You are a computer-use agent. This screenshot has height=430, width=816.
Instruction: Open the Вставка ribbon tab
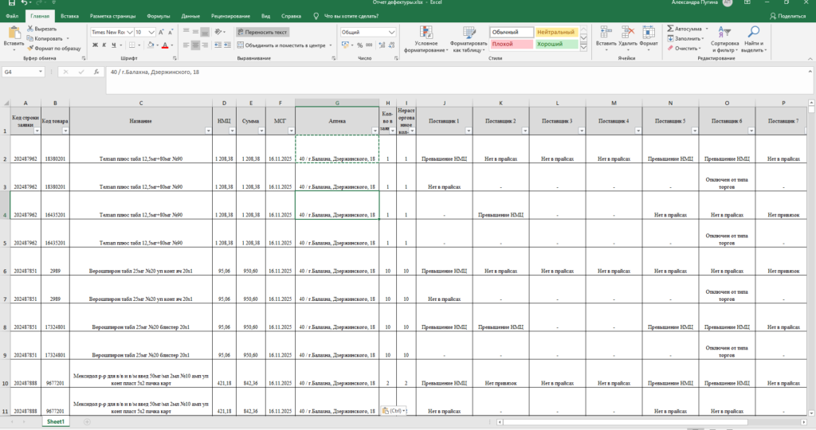coord(69,16)
